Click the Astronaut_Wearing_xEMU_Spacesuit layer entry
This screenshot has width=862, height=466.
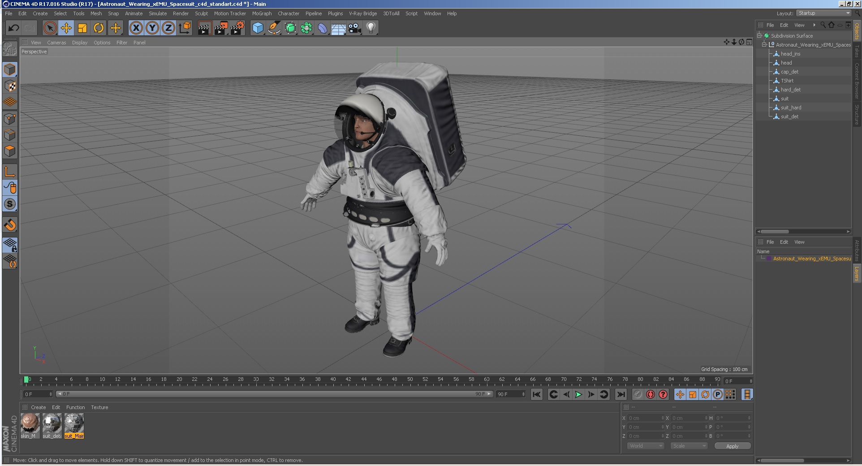point(811,259)
